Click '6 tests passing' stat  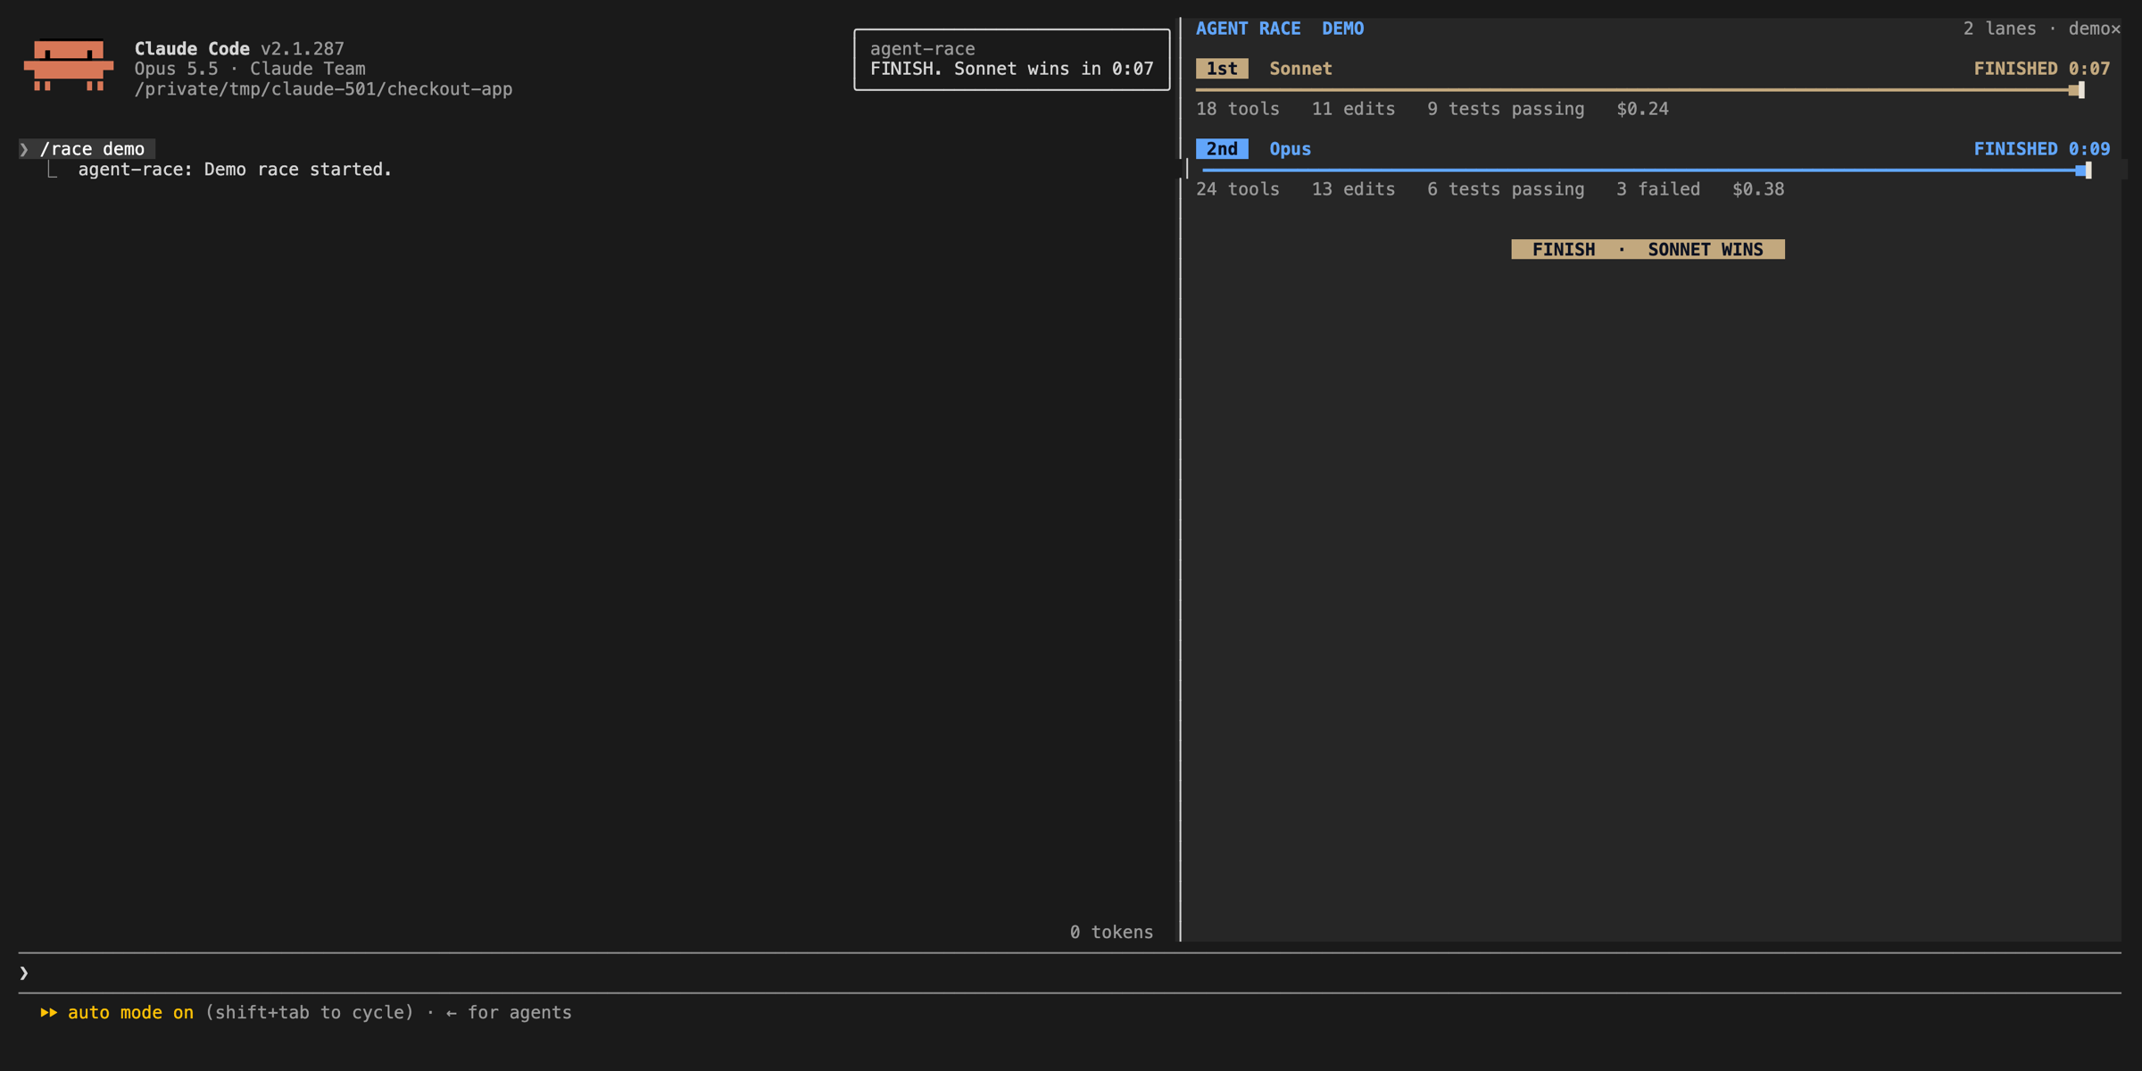(x=1506, y=189)
